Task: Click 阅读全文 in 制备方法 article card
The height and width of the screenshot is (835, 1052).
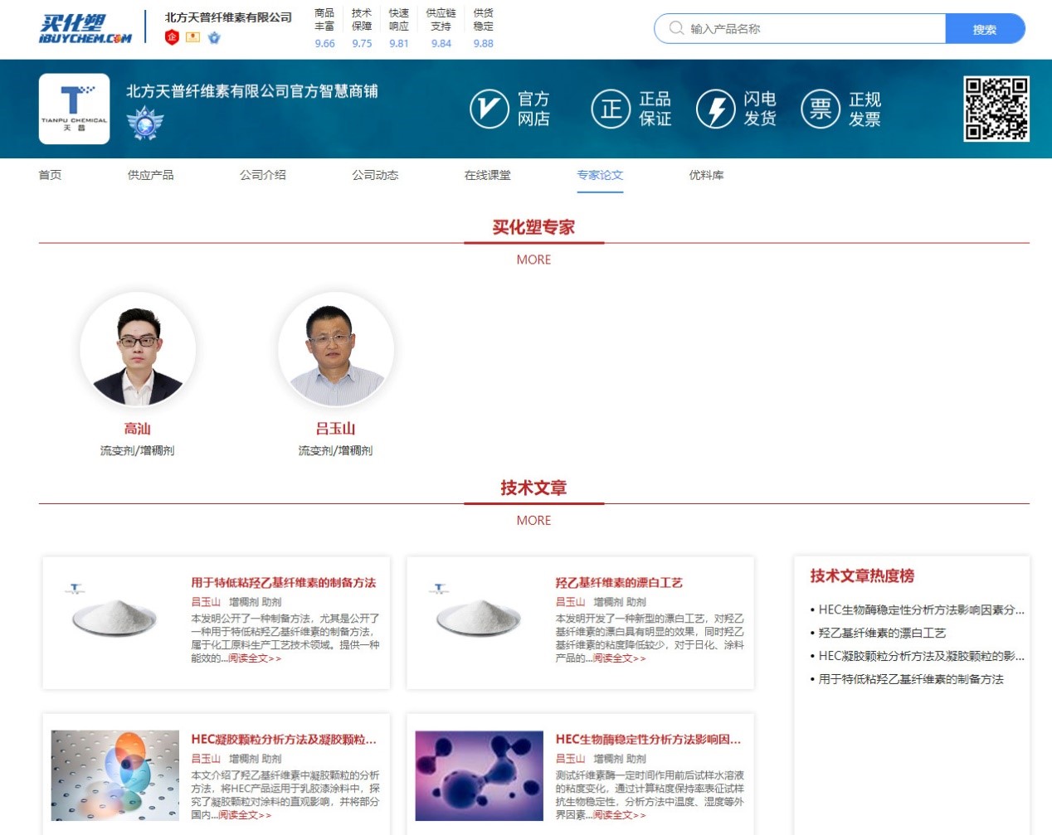Action: 255,658
